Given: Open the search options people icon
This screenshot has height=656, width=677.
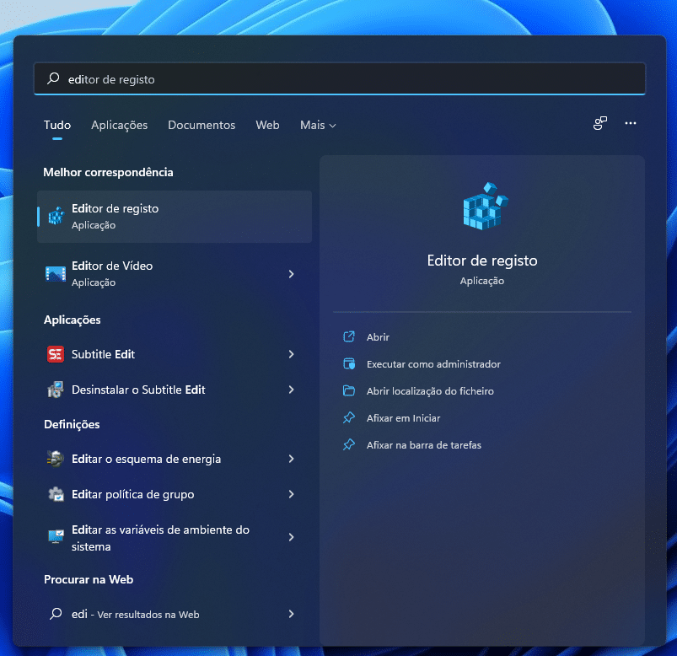Looking at the screenshot, I should click(x=599, y=123).
